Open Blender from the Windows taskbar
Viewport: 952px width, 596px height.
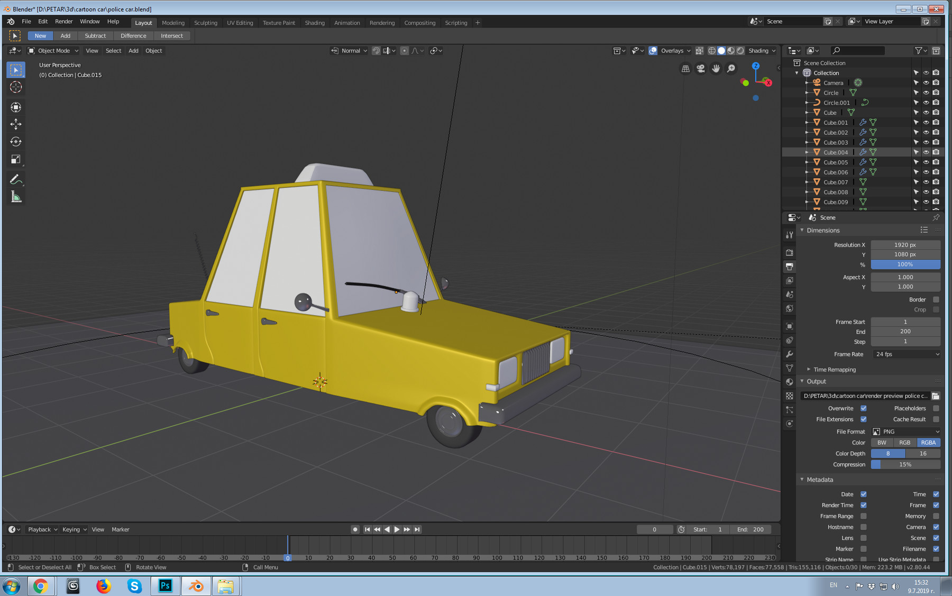click(196, 586)
